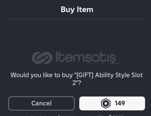
Task: Select the itemsatis wordmark watermark
Action: coord(86,57)
